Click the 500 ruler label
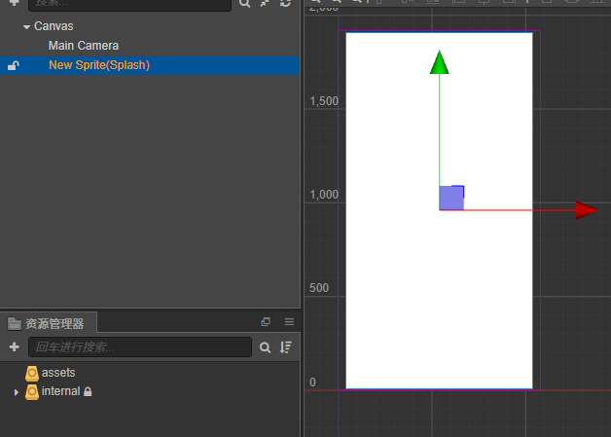This screenshot has height=437, width=611. pos(319,288)
